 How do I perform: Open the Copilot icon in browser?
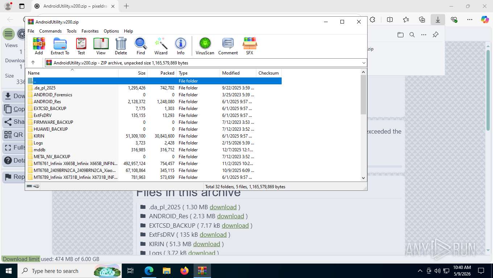pos(485,20)
